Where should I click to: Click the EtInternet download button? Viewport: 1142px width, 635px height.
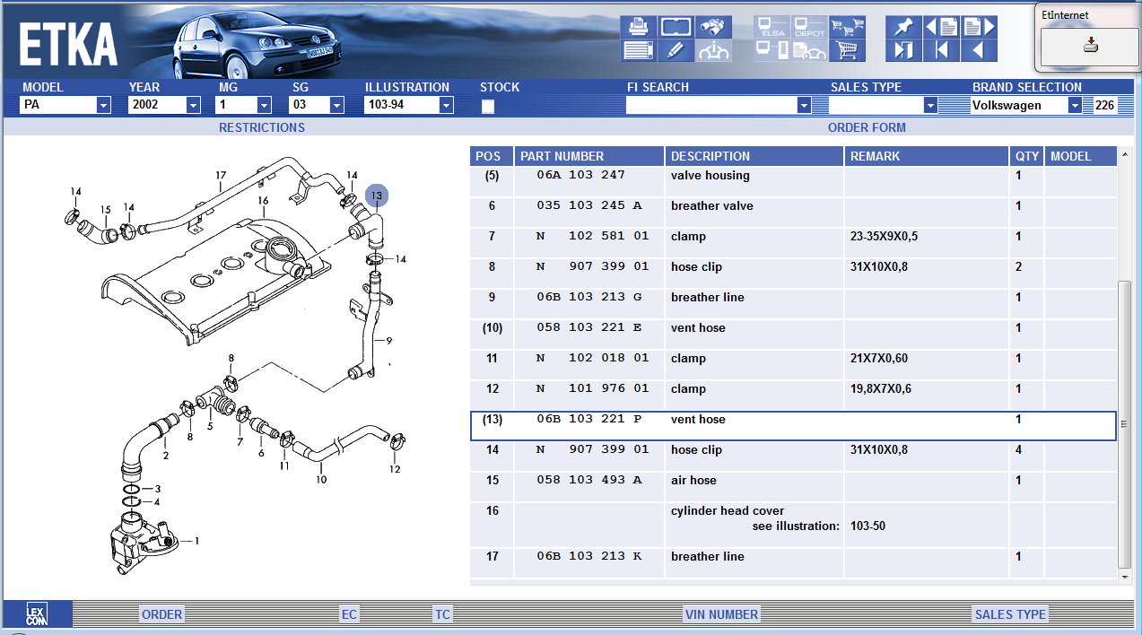pyautogui.click(x=1090, y=45)
